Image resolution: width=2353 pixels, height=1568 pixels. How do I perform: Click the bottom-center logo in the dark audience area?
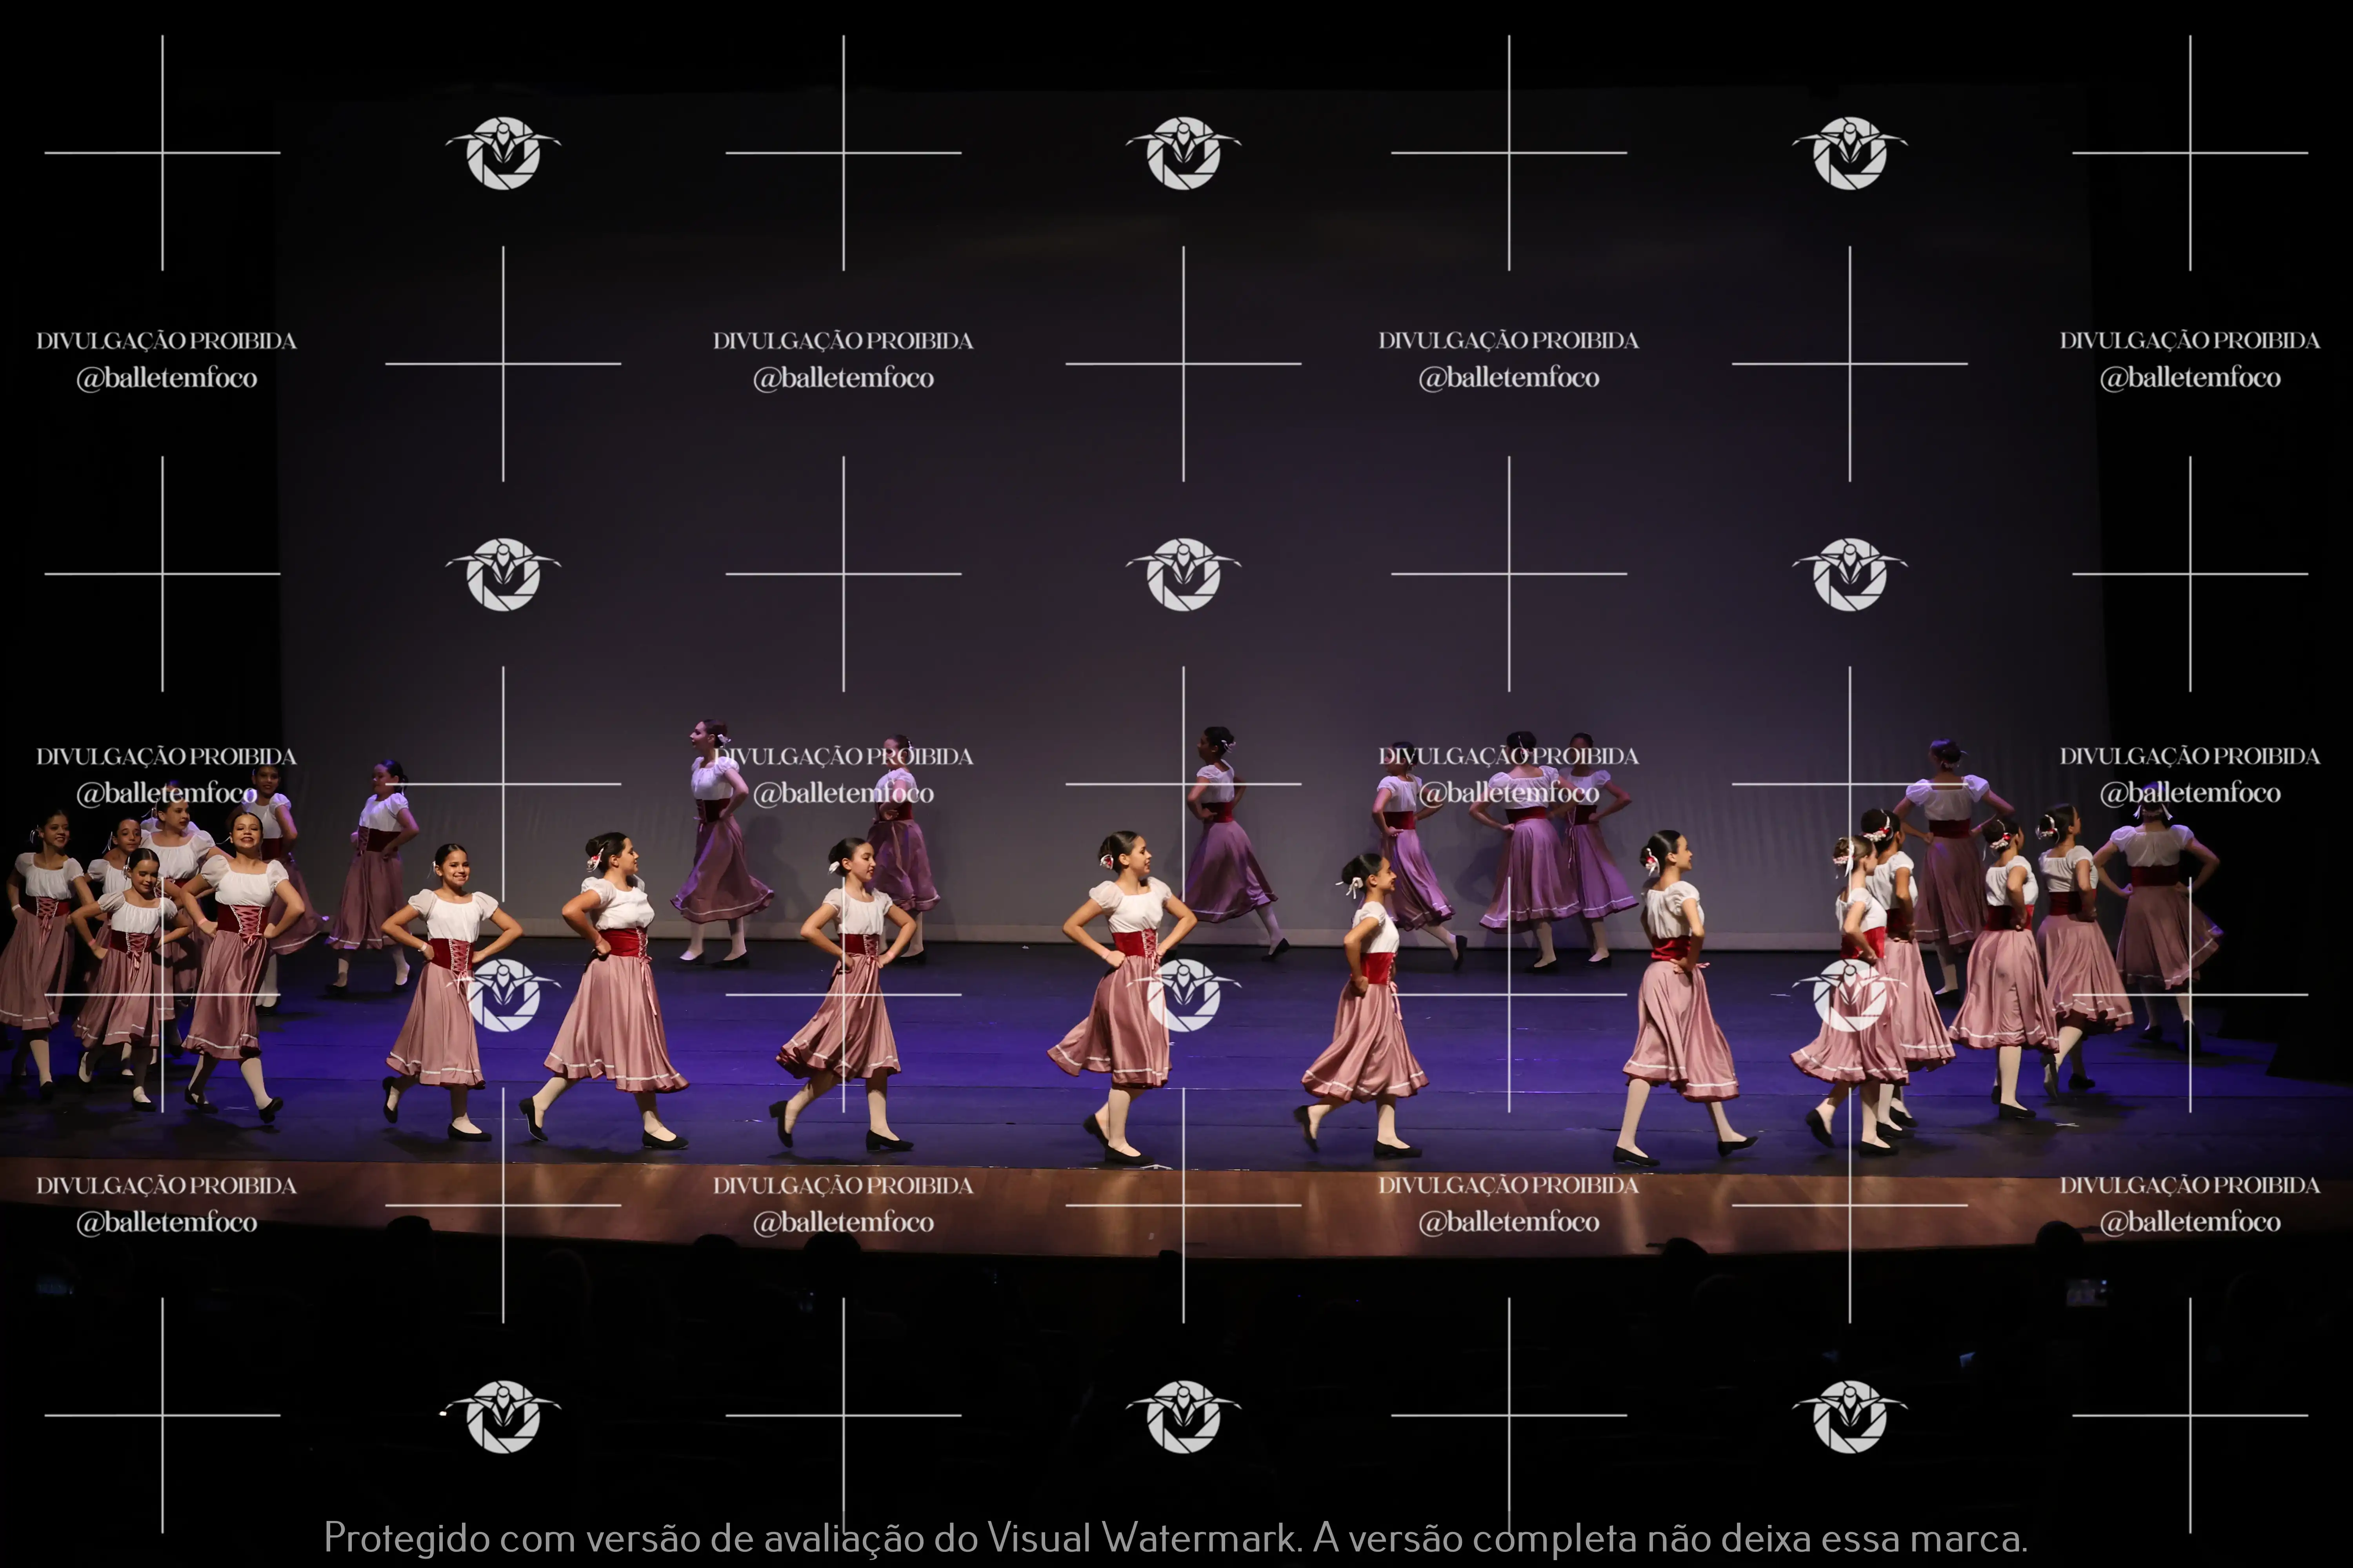coord(1184,1416)
